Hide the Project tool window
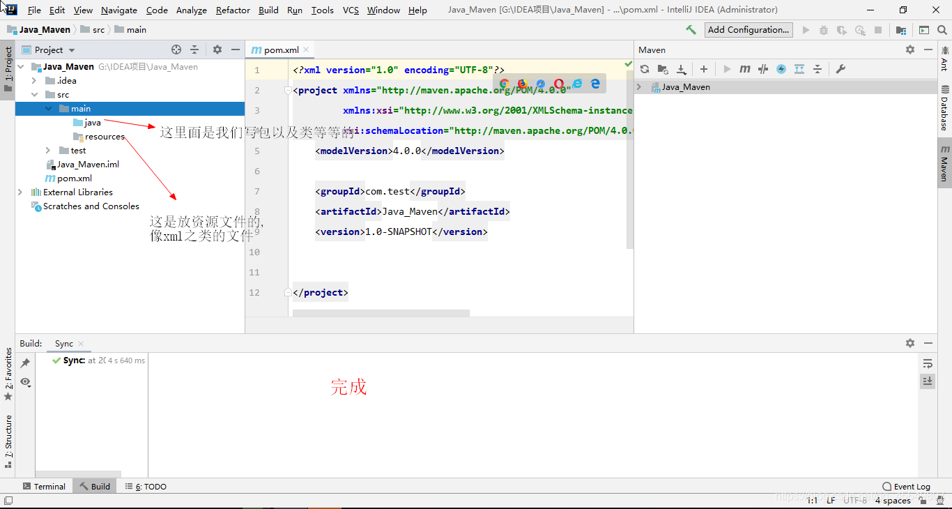This screenshot has width=952, height=509. pyautogui.click(x=236, y=50)
